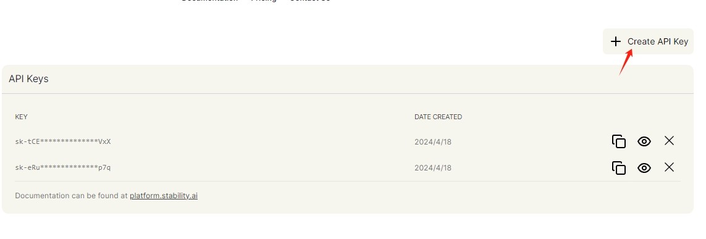Viewport: 706px width, 239px height.
Task: Click the 2024/4/18 date of sk-eRu key
Action: (433, 168)
